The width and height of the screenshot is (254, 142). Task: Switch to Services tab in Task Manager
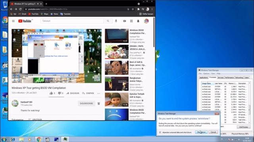[221, 78]
